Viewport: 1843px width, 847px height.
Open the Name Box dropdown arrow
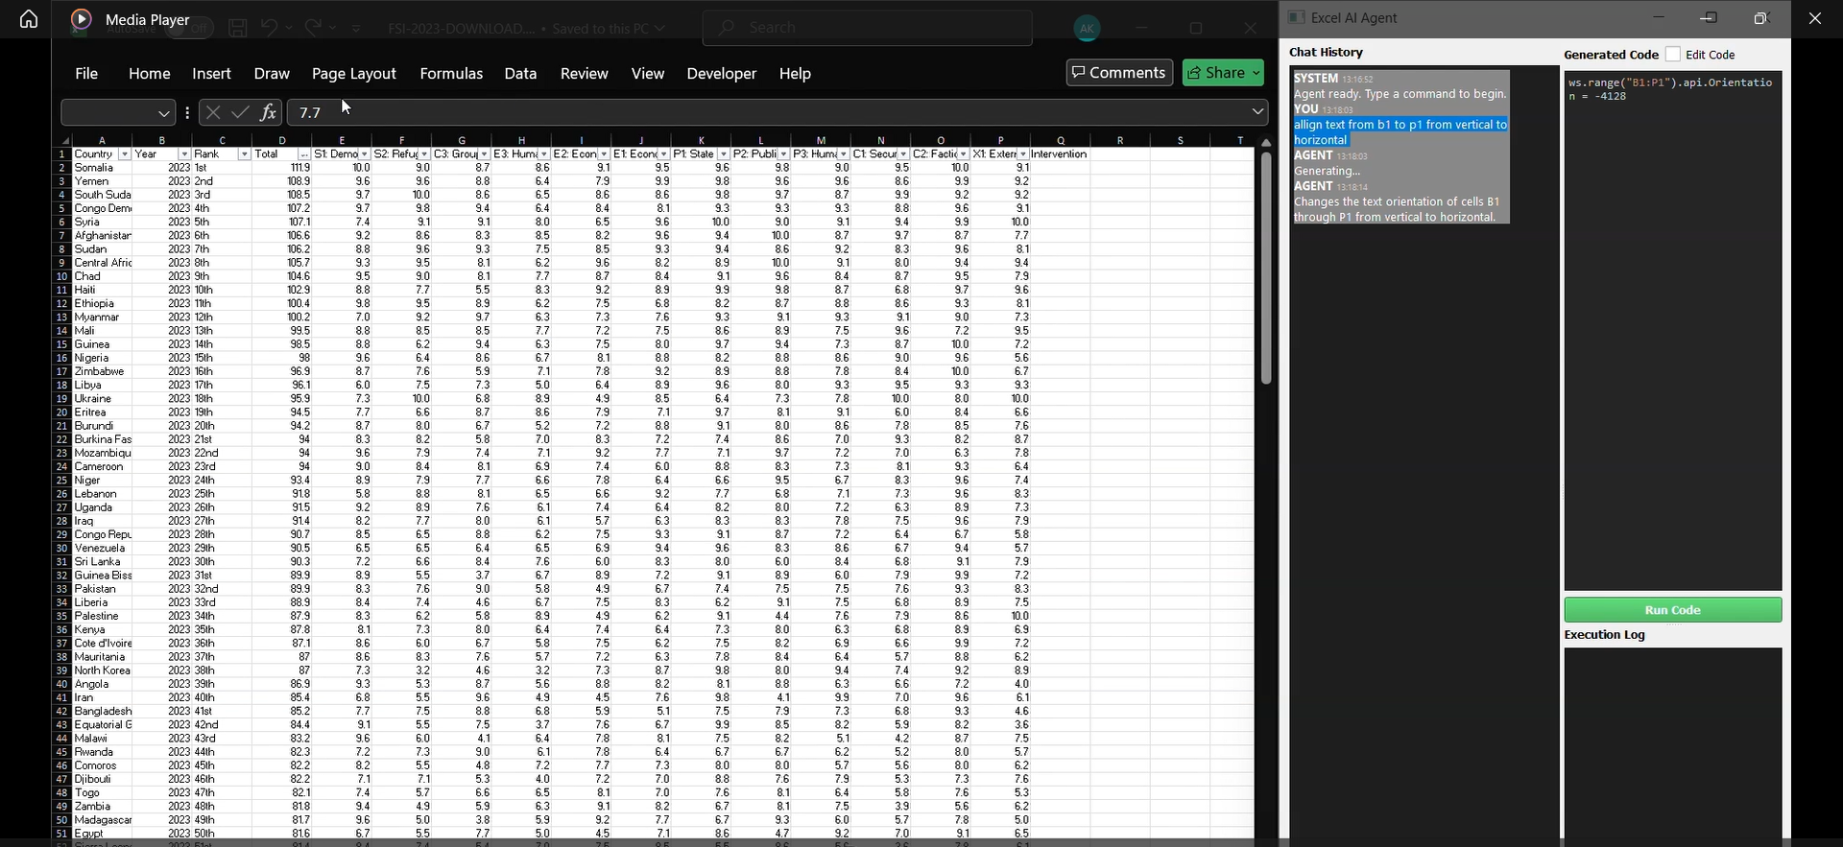(x=164, y=113)
